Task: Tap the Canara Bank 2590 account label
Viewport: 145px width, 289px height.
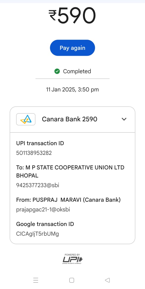Action: point(70,119)
